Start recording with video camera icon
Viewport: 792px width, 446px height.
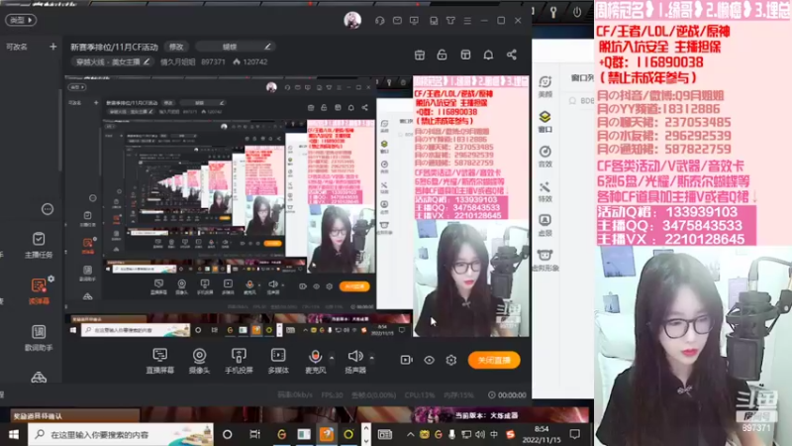point(406,360)
